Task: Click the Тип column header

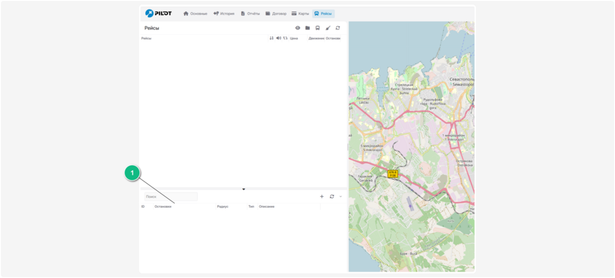Action: 252,206
